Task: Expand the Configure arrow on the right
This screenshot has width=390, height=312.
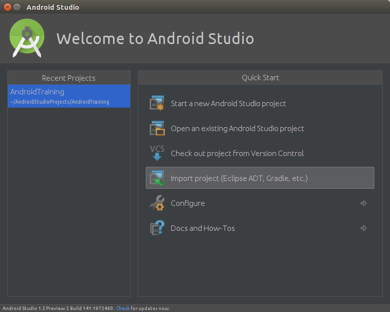Action: click(364, 203)
